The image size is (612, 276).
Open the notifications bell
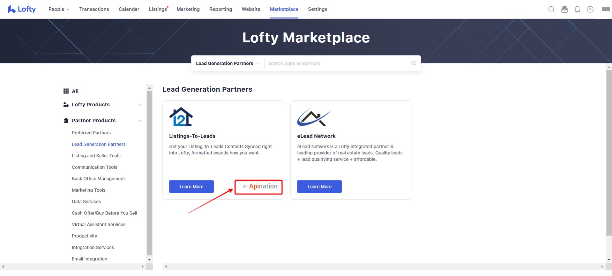coord(577,9)
